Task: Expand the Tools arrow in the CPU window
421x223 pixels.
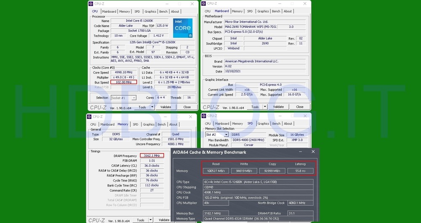Action: point(152,107)
